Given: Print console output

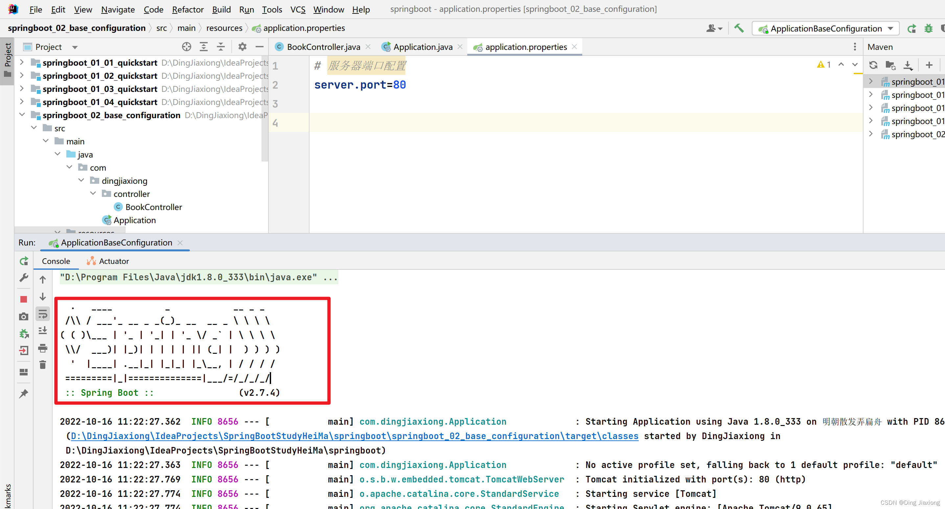Looking at the screenshot, I should [43, 348].
